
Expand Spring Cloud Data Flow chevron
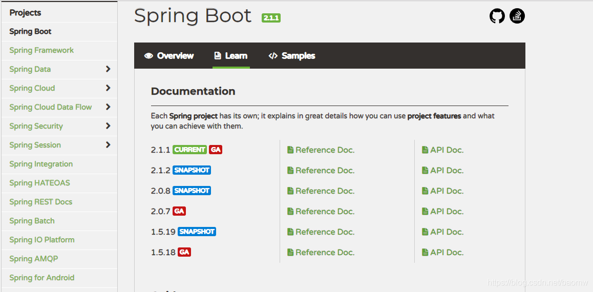108,107
